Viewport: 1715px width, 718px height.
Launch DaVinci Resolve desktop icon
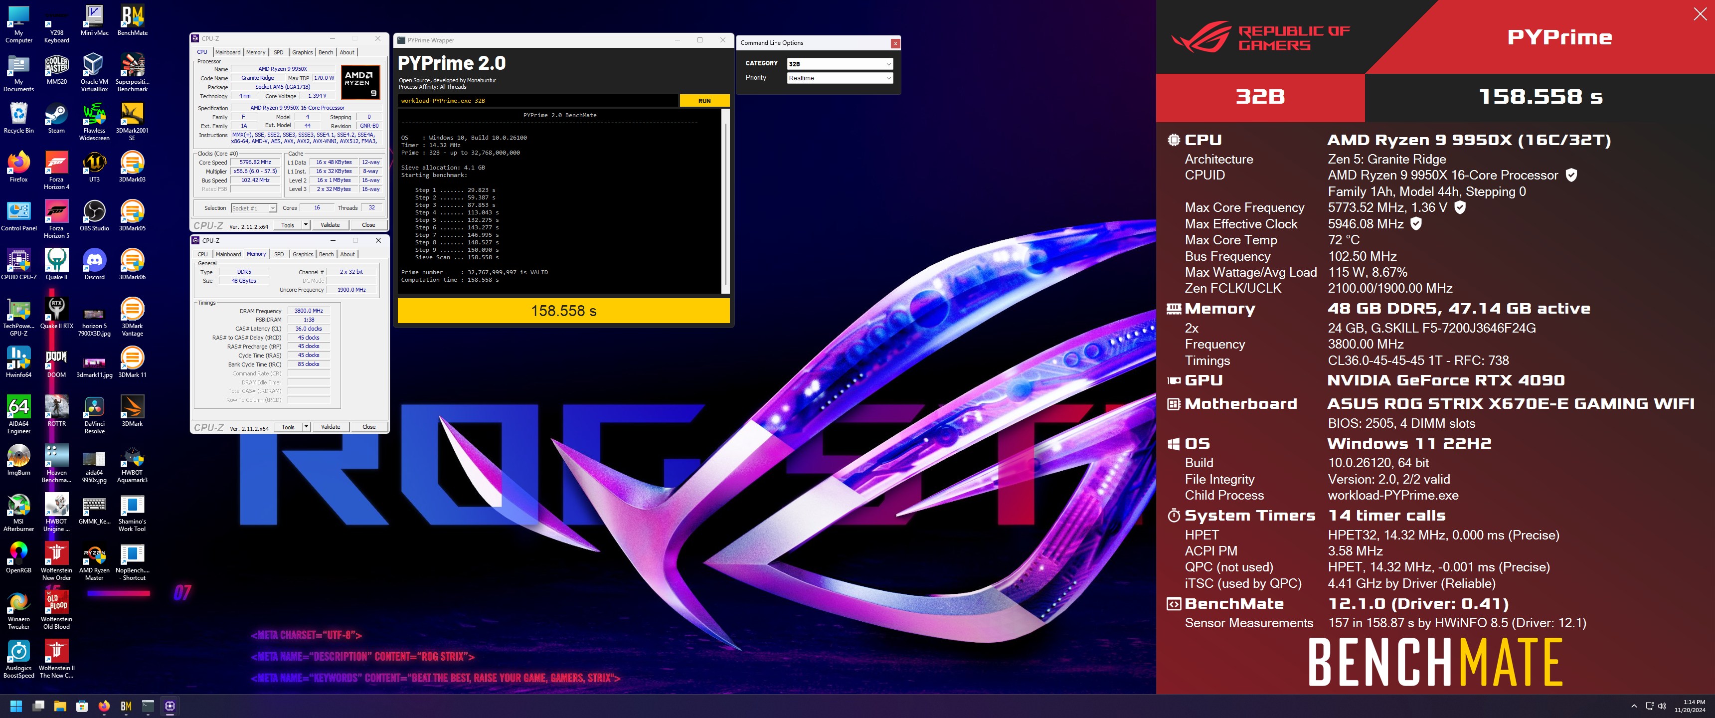click(95, 414)
